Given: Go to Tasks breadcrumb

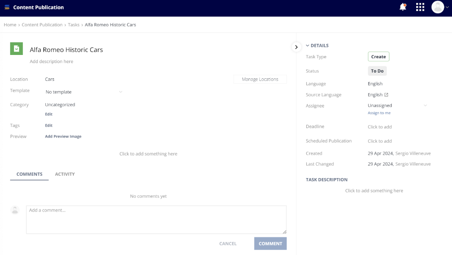Looking at the screenshot, I should (74, 25).
